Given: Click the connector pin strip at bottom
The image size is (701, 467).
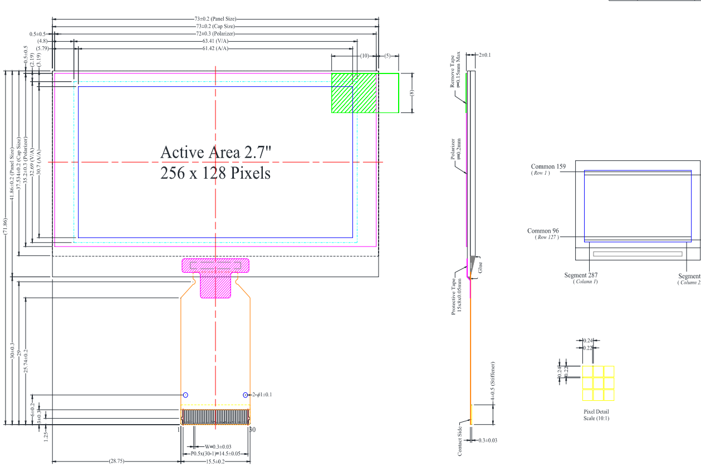Looking at the screenshot, I should (x=215, y=416).
